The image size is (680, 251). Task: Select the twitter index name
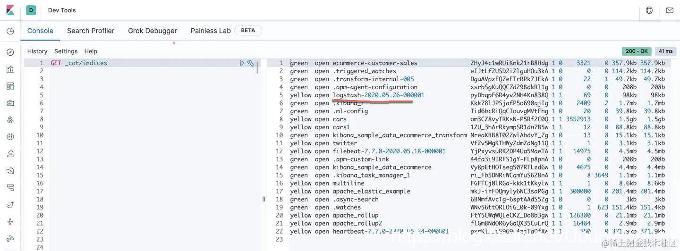point(345,143)
